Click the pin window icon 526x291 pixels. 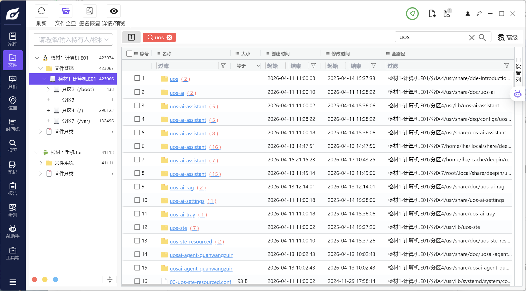pos(479,14)
